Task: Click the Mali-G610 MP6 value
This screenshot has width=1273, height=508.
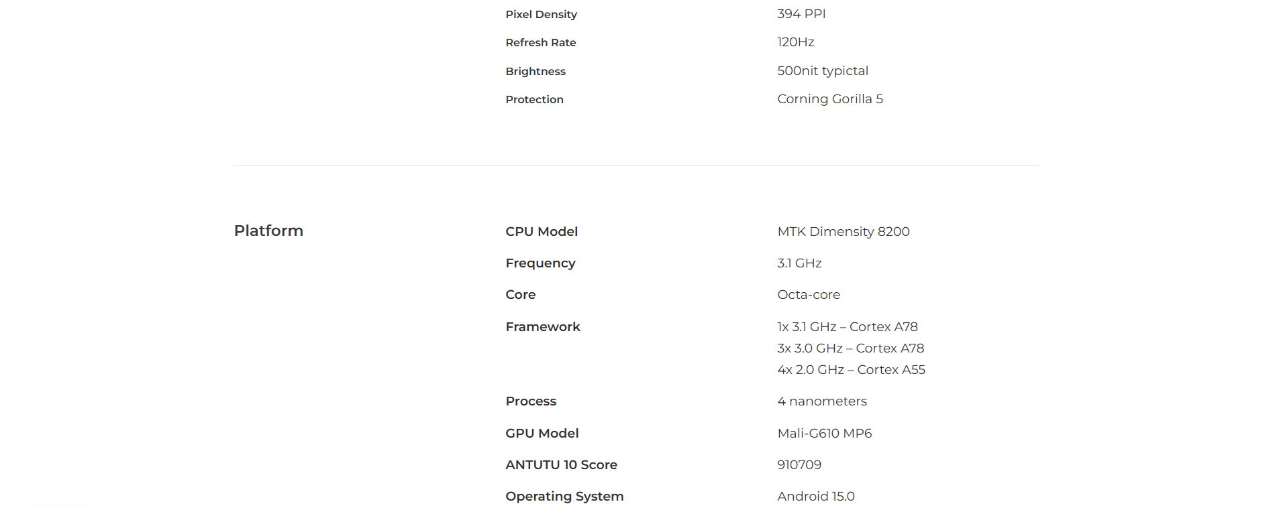Action: [x=824, y=434]
